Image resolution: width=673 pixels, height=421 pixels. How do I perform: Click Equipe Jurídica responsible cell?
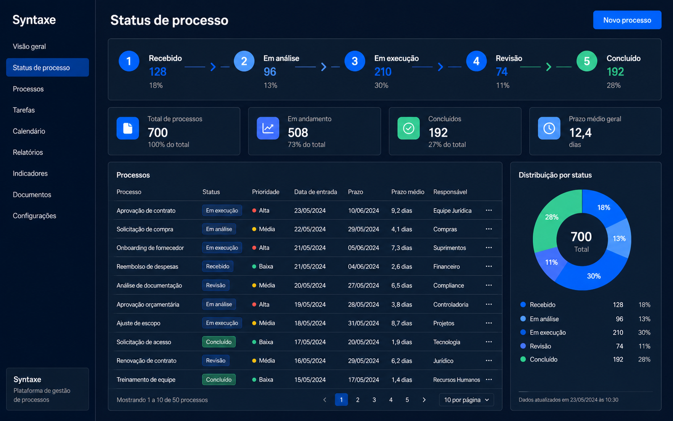[452, 210]
